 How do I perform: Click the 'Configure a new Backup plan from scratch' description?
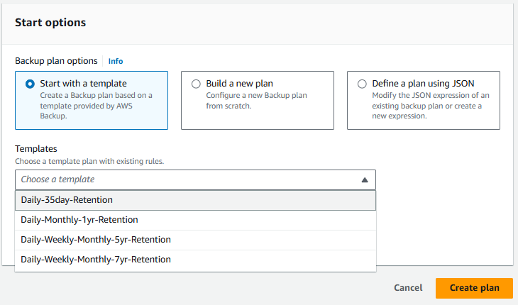(x=256, y=100)
